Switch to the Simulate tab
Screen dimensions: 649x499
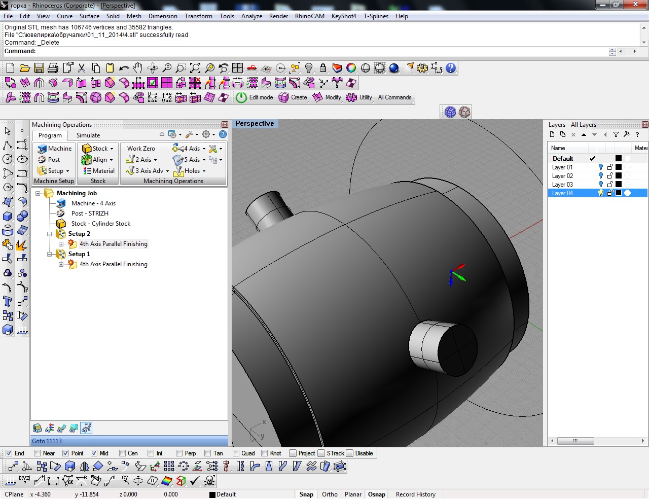point(88,135)
